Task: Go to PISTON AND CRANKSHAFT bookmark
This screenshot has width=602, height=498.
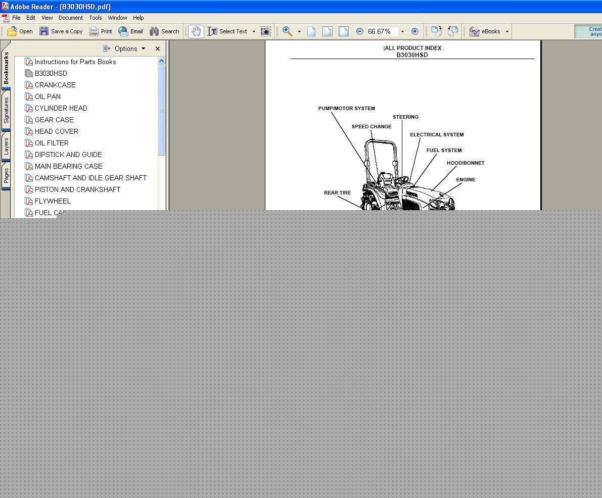Action: click(77, 189)
